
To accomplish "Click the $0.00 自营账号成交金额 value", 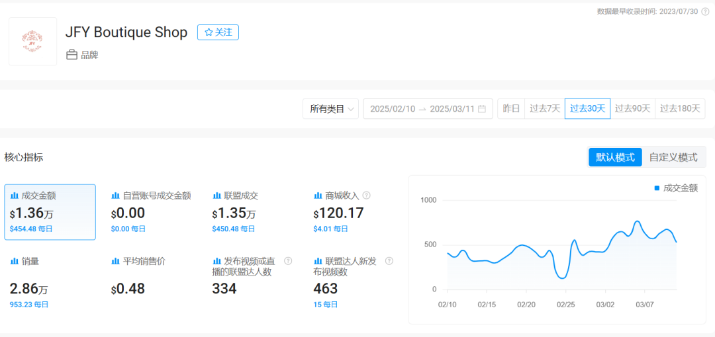I will pos(128,213).
